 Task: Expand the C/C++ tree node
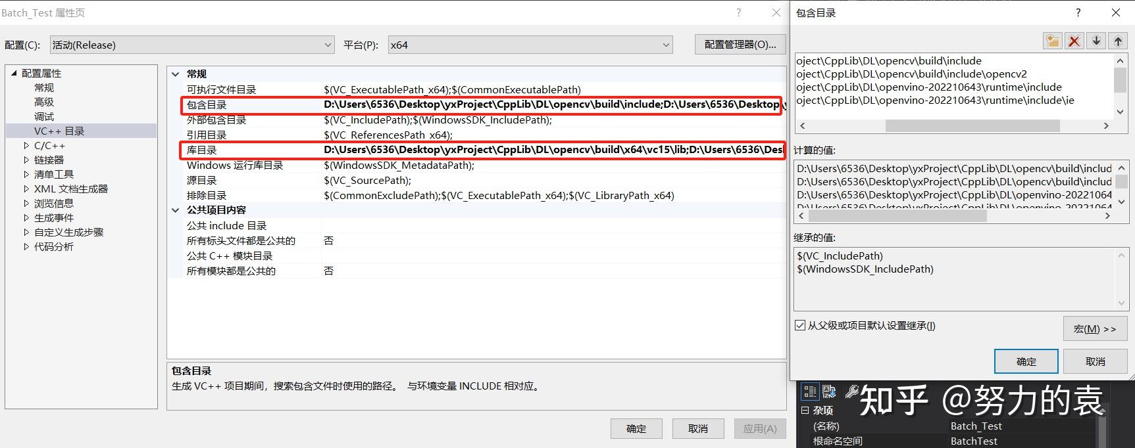(26, 145)
